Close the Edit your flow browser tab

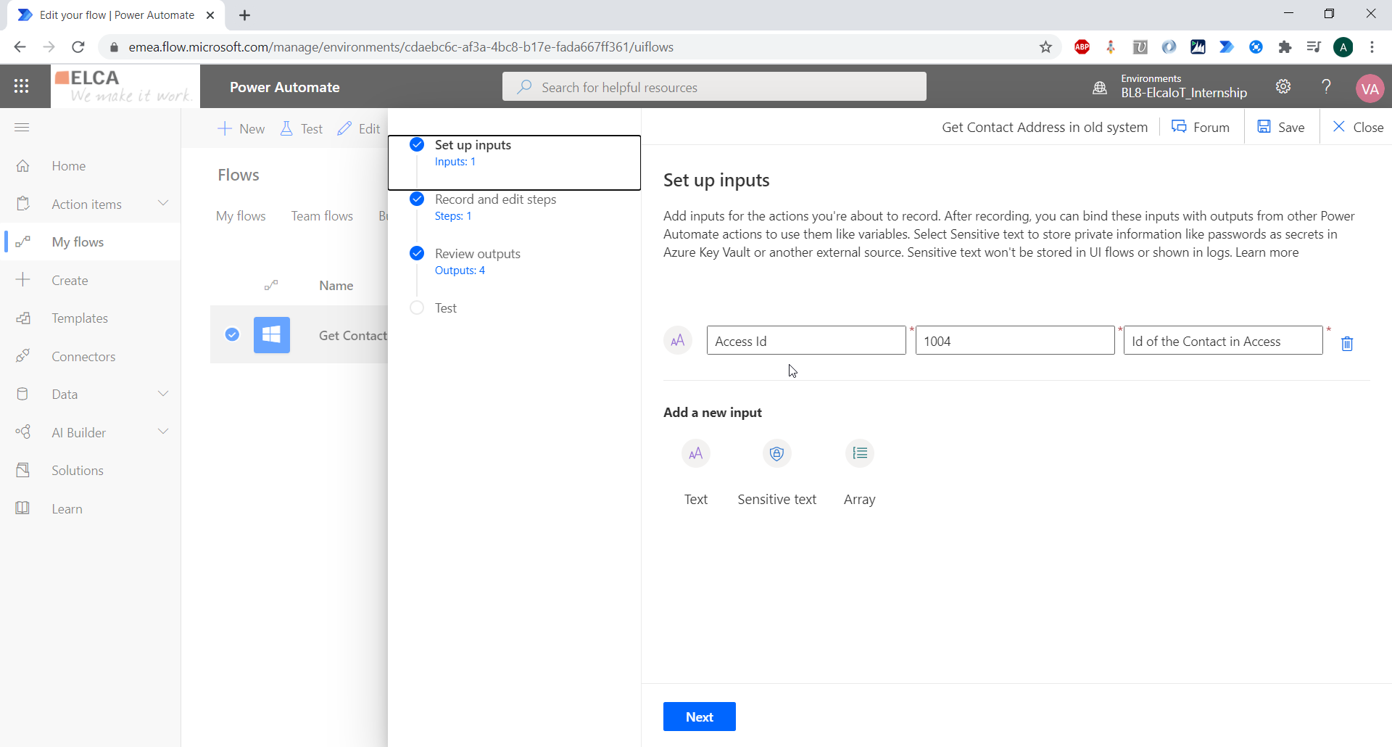(210, 15)
